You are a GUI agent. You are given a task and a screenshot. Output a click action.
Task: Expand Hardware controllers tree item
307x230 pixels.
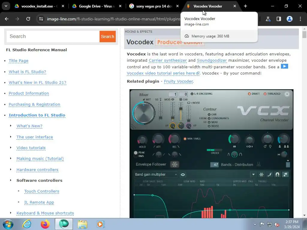pyautogui.click(x=11, y=170)
